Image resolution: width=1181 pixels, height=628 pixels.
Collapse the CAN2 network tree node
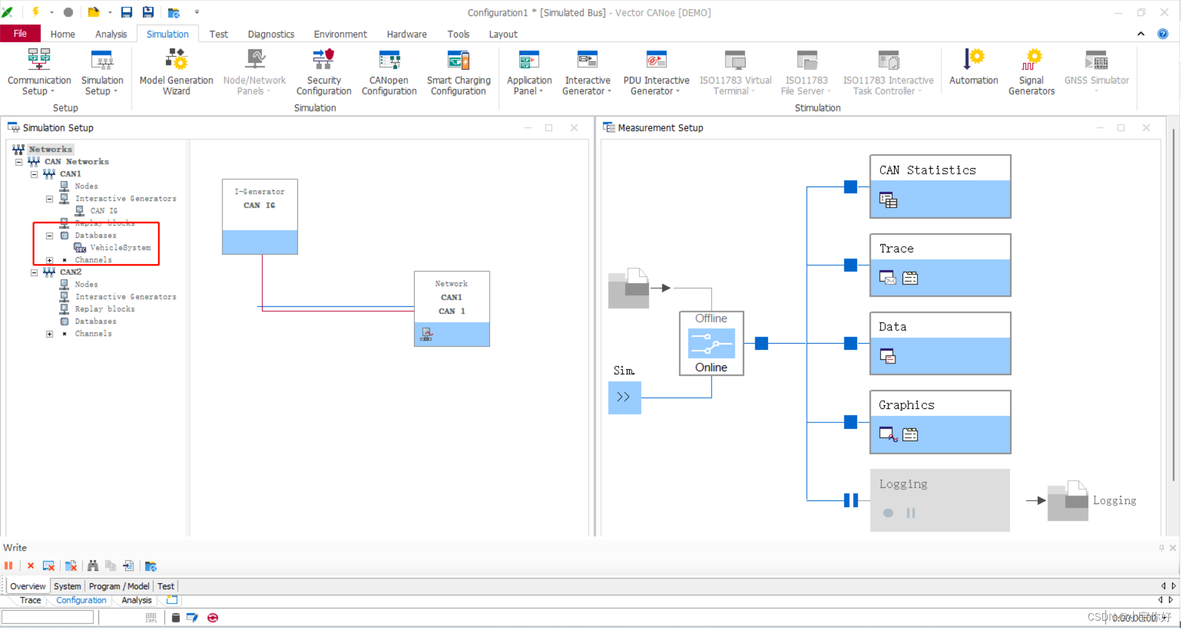34,273
